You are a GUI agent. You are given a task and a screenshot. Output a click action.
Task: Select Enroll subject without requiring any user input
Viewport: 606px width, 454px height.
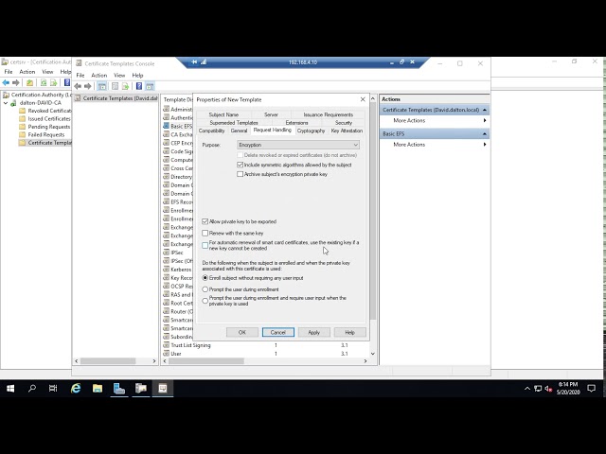[x=205, y=278]
